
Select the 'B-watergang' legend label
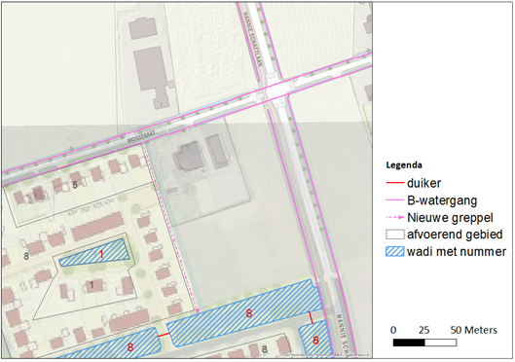[442, 200]
